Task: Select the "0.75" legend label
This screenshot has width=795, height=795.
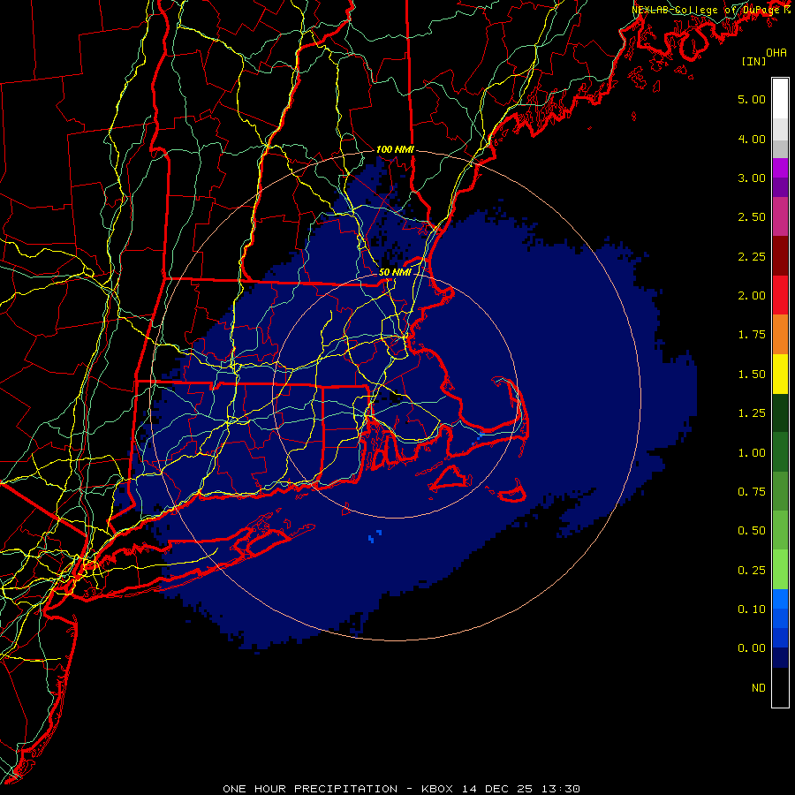Action: [752, 492]
